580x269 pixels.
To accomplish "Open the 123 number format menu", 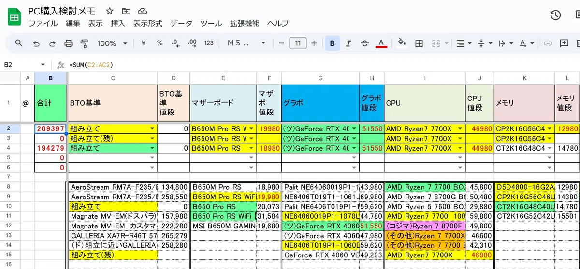I will tap(209, 43).
